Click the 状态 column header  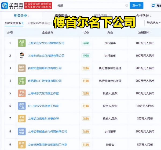click(86, 33)
